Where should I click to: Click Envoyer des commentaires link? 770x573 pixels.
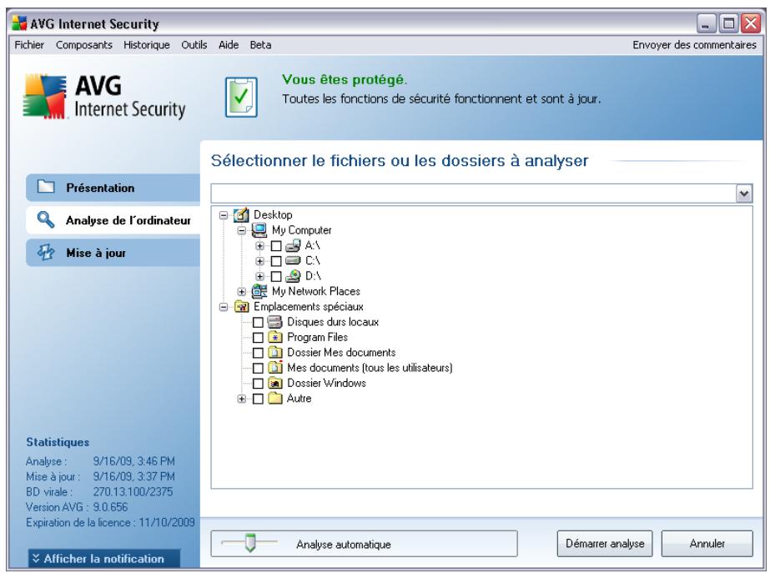pos(694,45)
